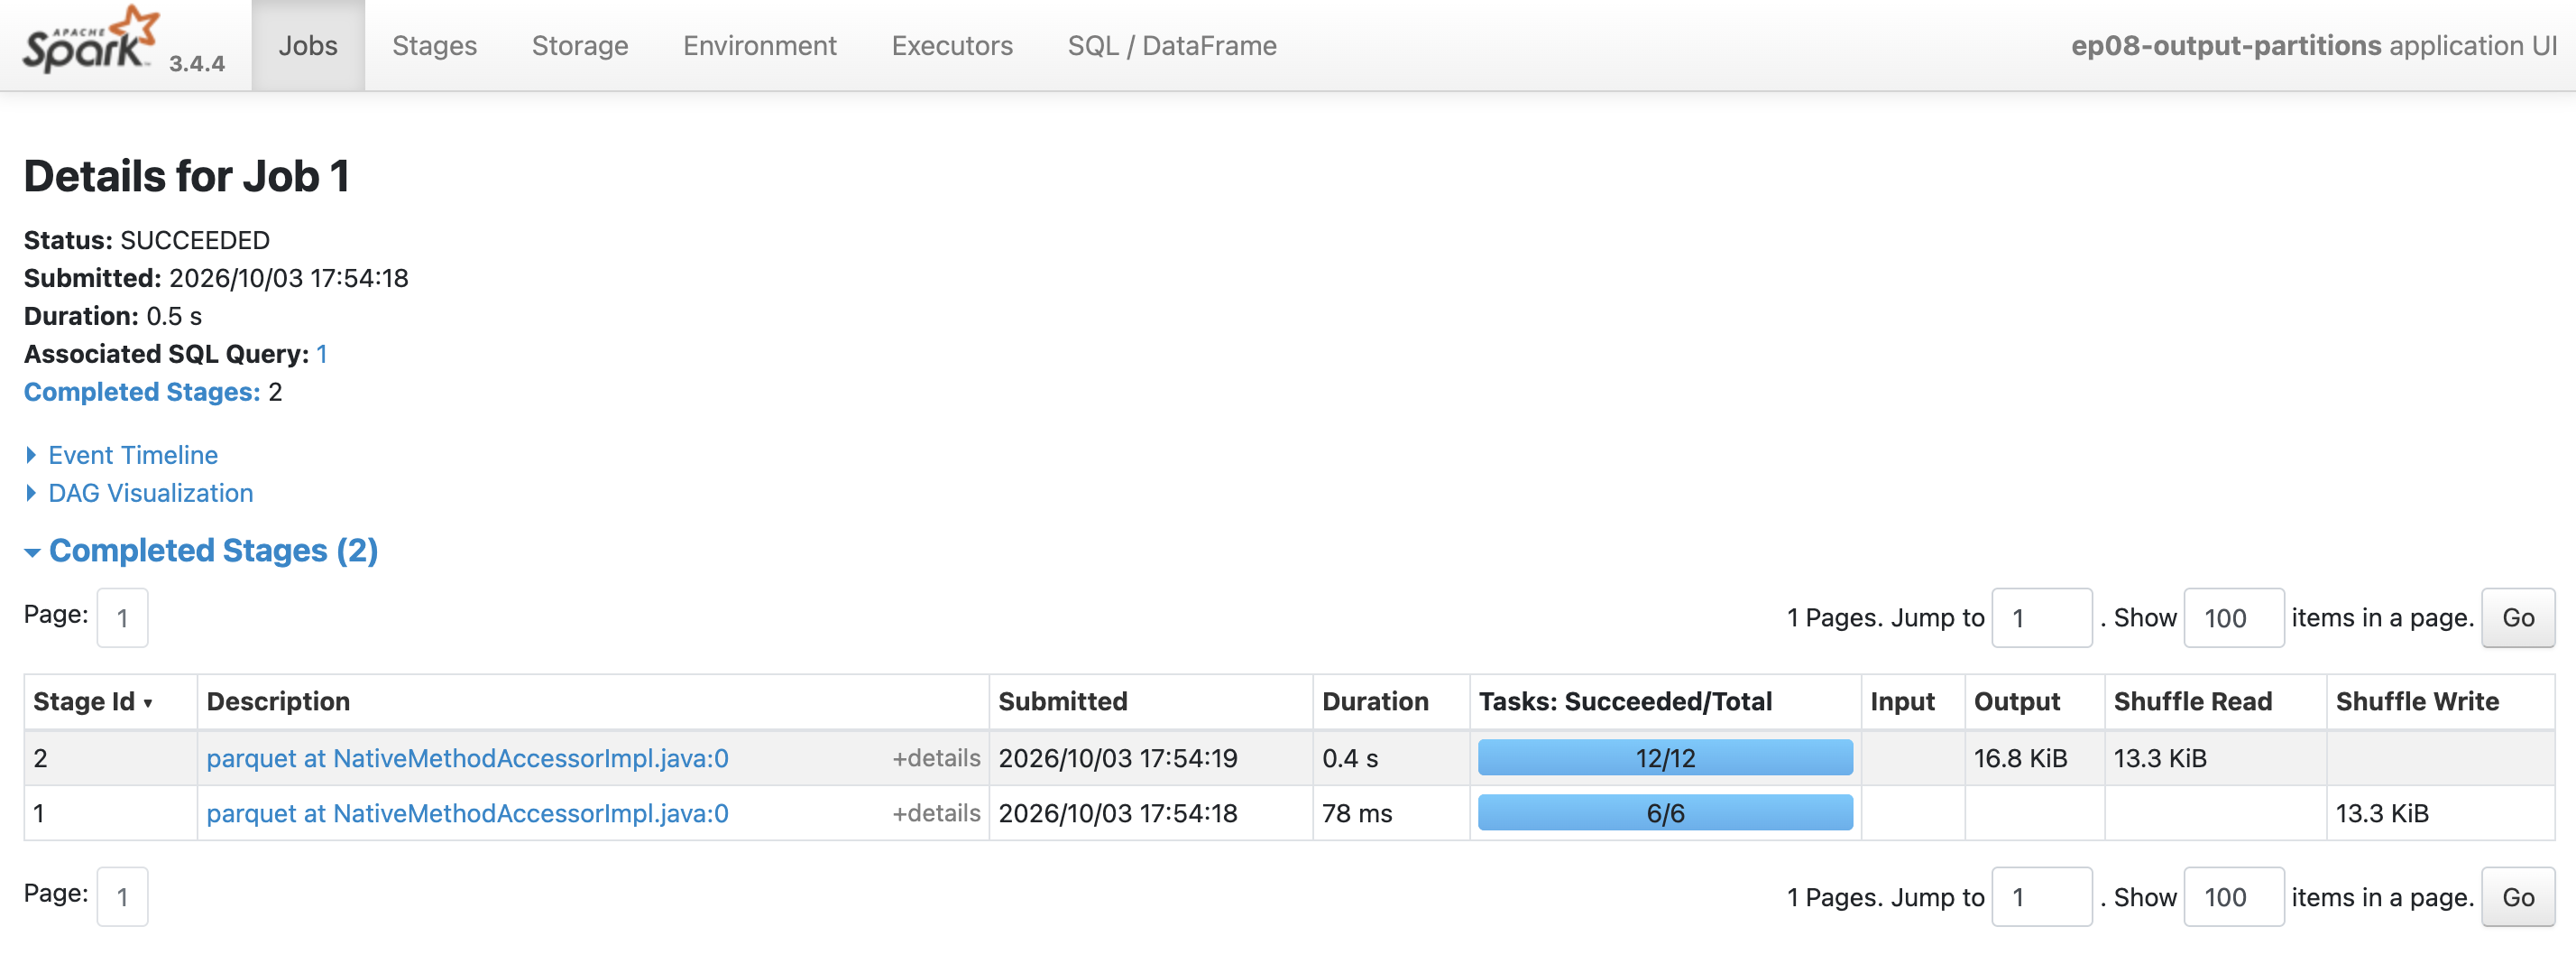
Task: Click stage 1's 13.3 KiB shuffle write
Action: point(2382,814)
